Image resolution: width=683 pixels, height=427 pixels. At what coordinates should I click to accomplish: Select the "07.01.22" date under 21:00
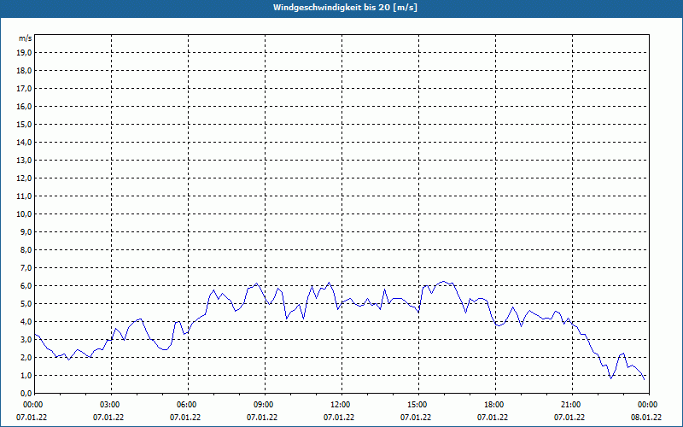569,418
